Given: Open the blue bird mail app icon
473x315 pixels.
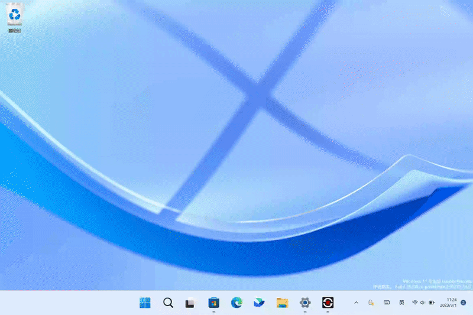Looking at the screenshot, I should 259,303.
